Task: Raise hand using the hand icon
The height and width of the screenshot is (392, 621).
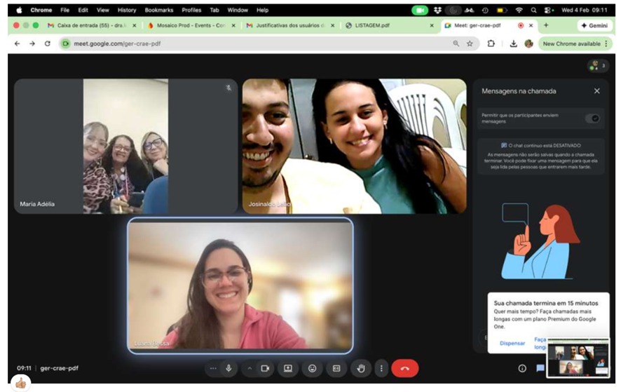Action: 361,368
